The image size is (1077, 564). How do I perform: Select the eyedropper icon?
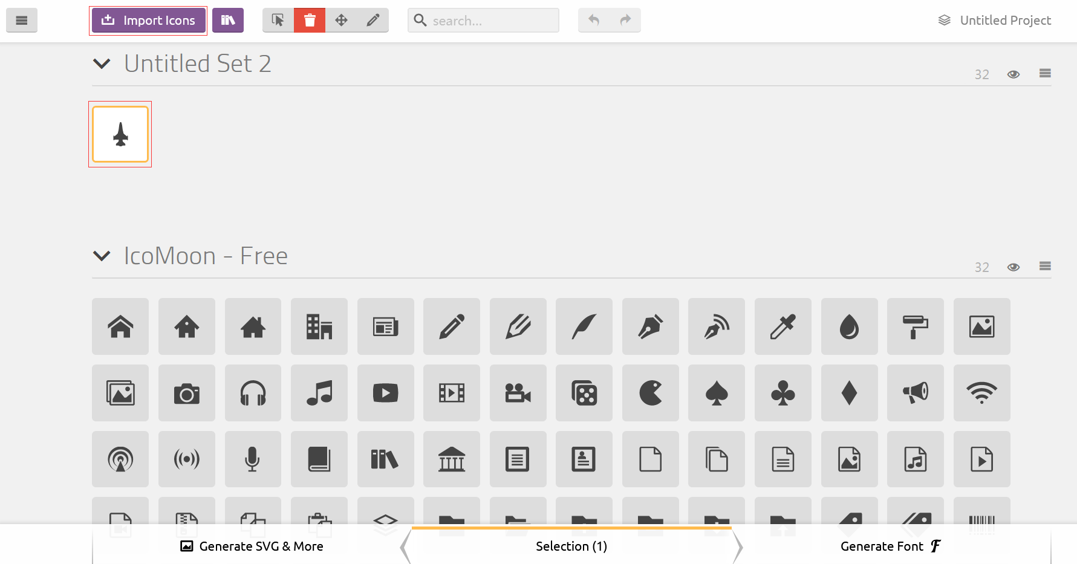pyautogui.click(x=783, y=326)
